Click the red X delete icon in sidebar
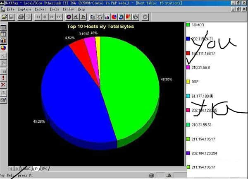The height and width of the screenshot is (179, 248). [x=3, y=85]
